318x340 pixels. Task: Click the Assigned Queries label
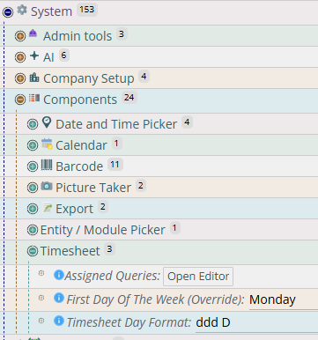[x=112, y=276]
